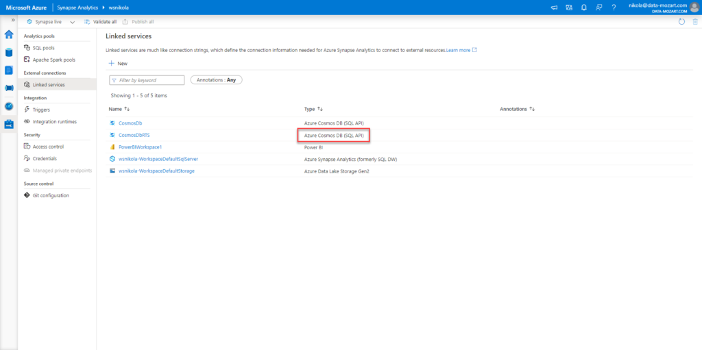The image size is (702, 350).
Task: Open the Monitor hub icon
Action: (8, 107)
